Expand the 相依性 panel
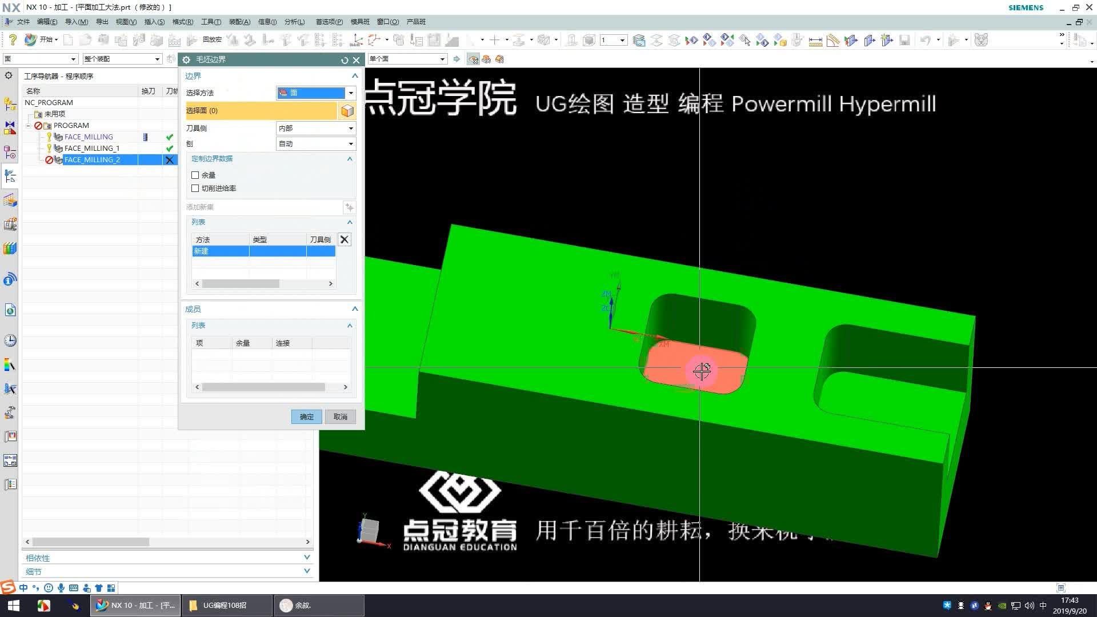The height and width of the screenshot is (617, 1097). coord(307,558)
